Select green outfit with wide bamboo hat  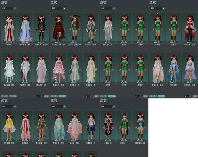click(74, 28)
